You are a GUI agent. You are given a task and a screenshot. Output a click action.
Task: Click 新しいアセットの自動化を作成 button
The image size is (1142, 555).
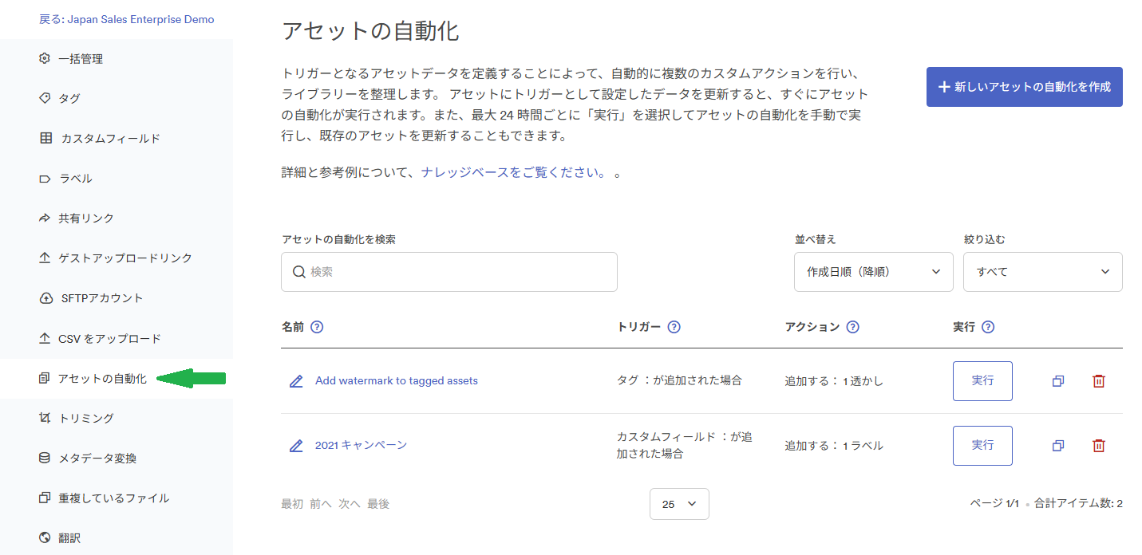click(x=1025, y=87)
